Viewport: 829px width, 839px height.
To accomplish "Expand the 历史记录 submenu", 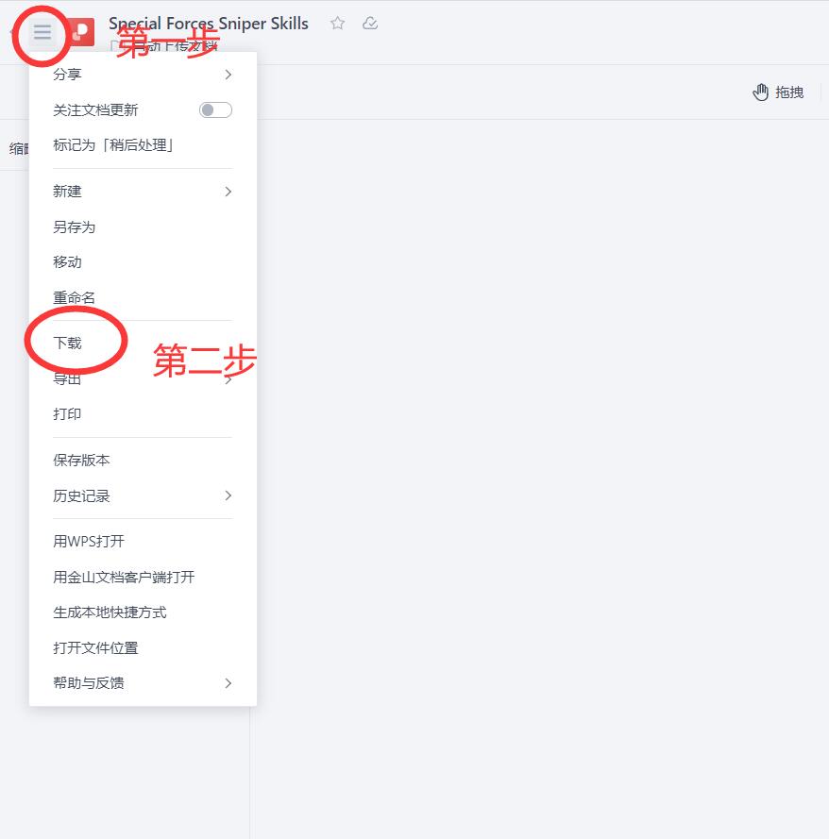I will pyautogui.click(x=143, y=495).
